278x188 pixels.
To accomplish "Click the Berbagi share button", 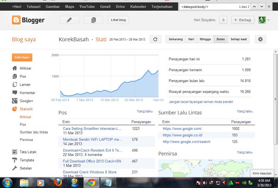I will click(x=243, y=20).
